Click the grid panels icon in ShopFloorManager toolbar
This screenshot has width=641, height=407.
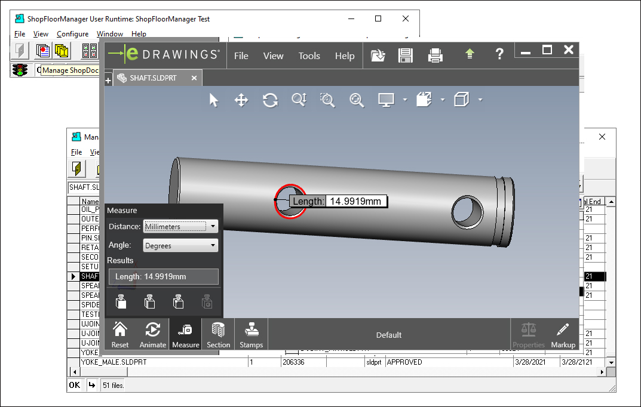coord(90,51)
